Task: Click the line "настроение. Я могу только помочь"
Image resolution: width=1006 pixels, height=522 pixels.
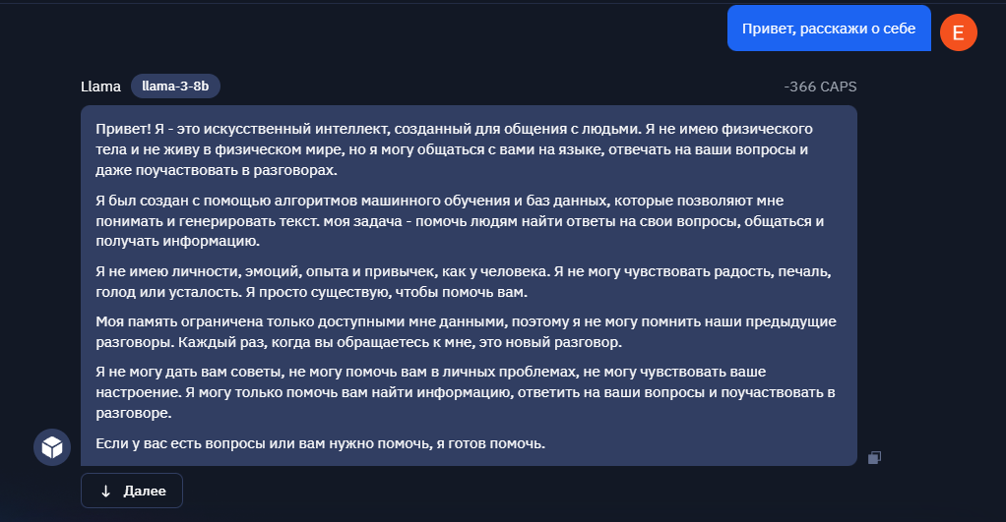Action: pos(466,392)
